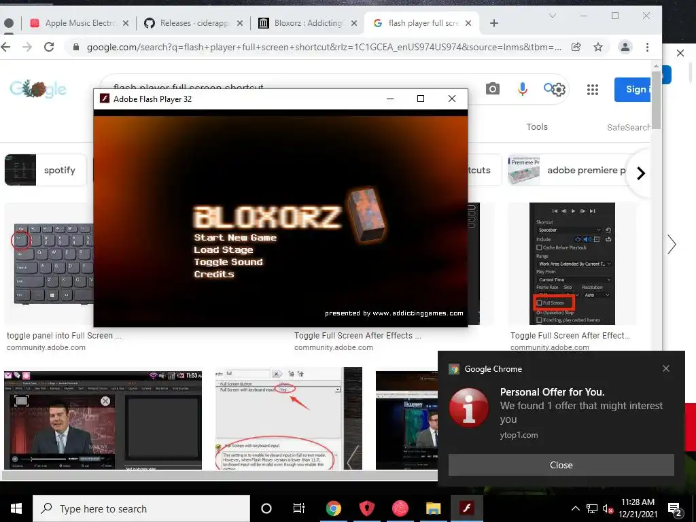Close the Bloxorz Addicting Games tab

coord(353,23)
